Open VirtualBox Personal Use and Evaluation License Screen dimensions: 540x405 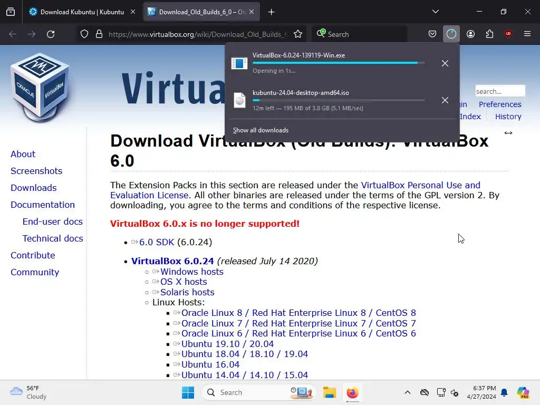[x=295, y=190]
